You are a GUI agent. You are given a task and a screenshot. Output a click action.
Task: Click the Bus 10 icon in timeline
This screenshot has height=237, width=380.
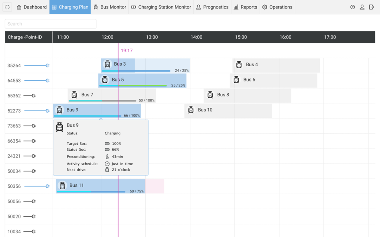191,110
